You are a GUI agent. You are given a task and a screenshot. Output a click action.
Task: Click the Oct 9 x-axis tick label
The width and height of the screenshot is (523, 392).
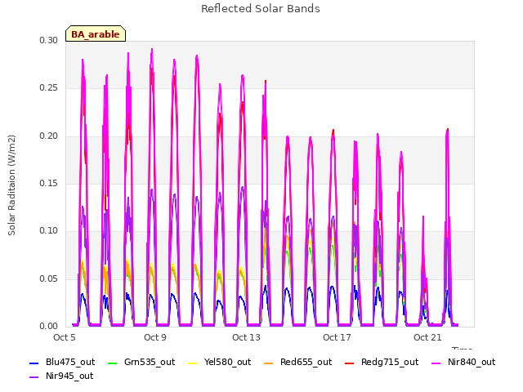[155, 337]
